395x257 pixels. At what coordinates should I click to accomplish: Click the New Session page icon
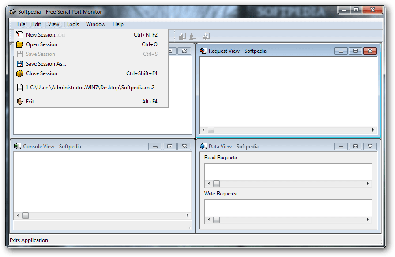[x=20, y=35]
